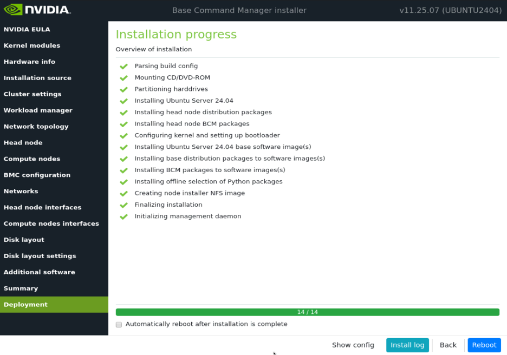The height and width of the screenshot is (355, 507).
Task: Click the green check for Partitioning harddrives
Action: [123, 89]
